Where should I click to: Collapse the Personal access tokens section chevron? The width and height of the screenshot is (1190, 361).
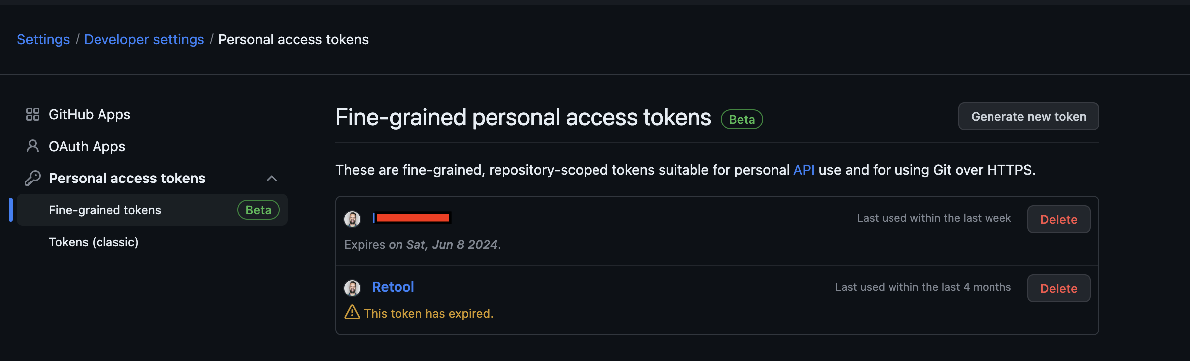[272, 178]
